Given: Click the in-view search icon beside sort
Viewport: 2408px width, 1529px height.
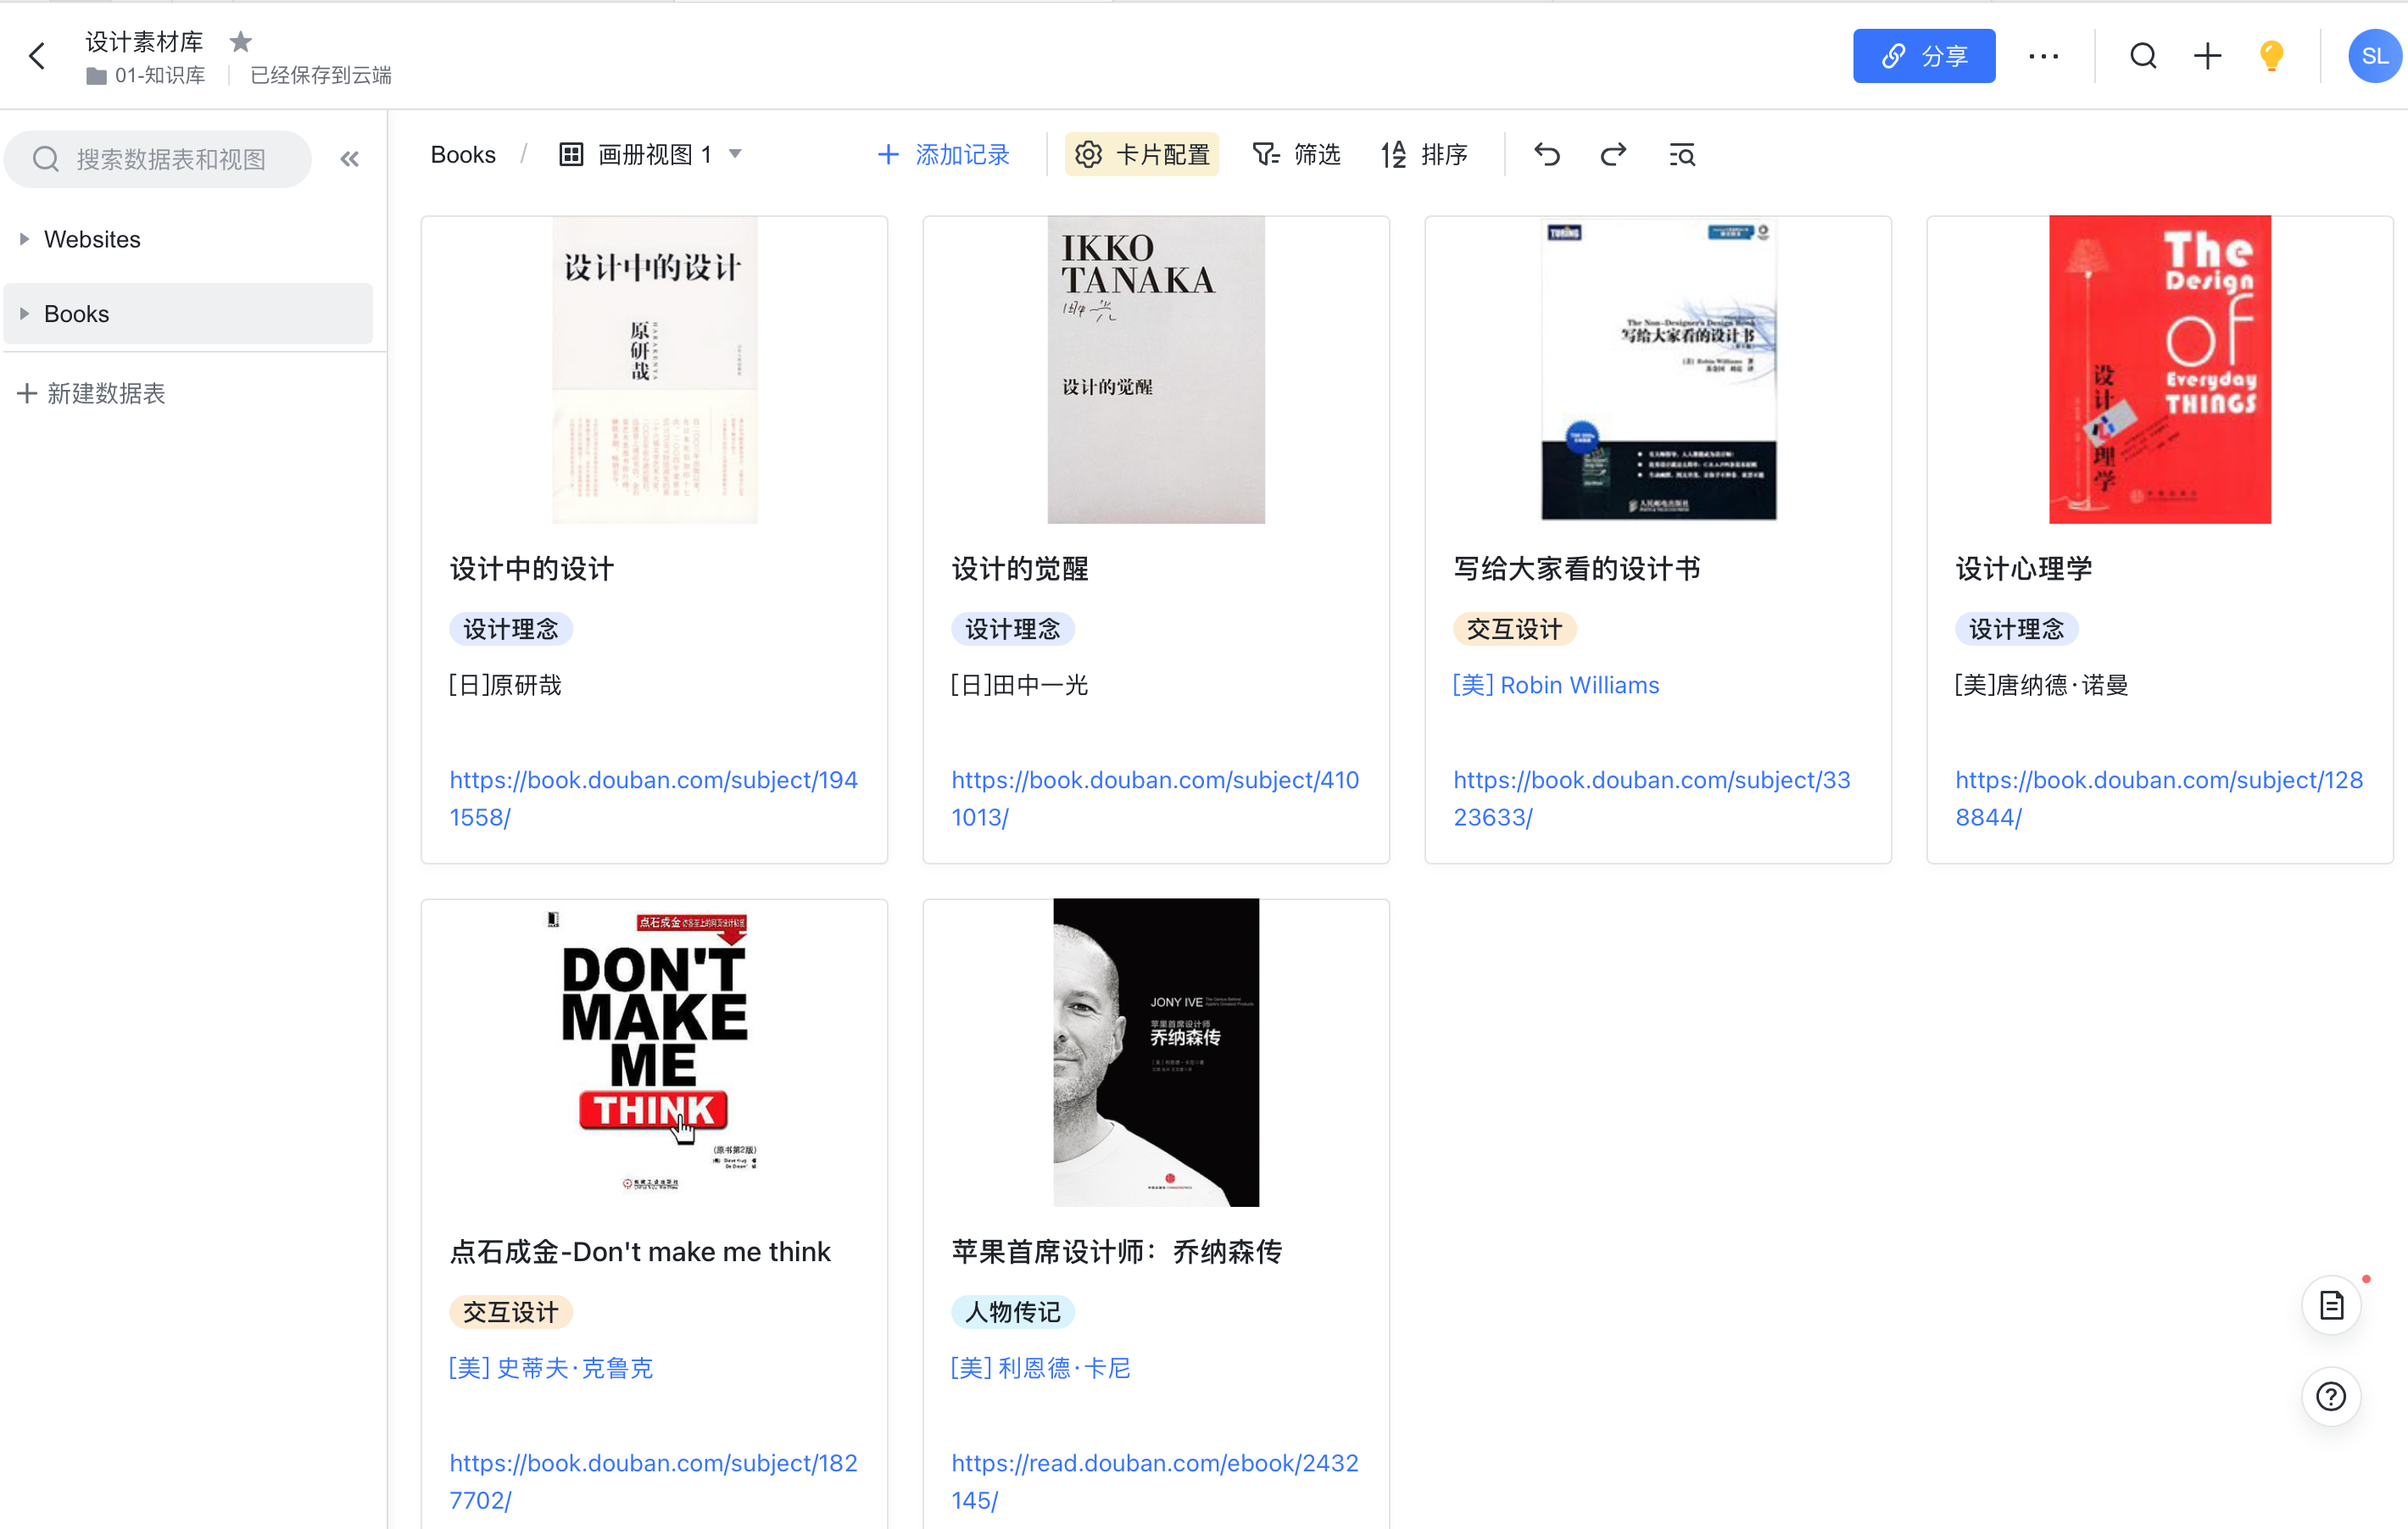Looking at the screenshot, I should coord(1682,154).
